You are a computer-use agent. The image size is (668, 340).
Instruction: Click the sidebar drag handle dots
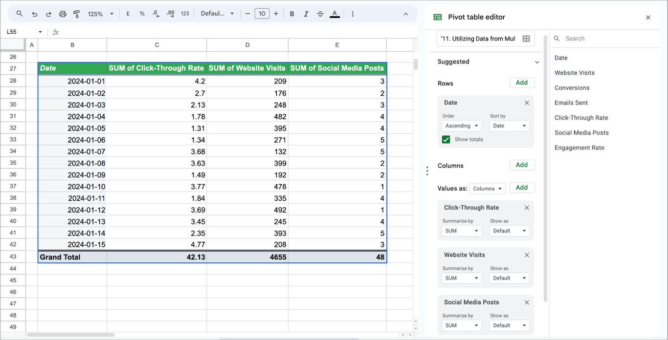tap(427, 171)
